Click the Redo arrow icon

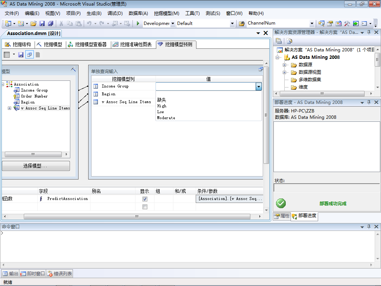[102, 23]
